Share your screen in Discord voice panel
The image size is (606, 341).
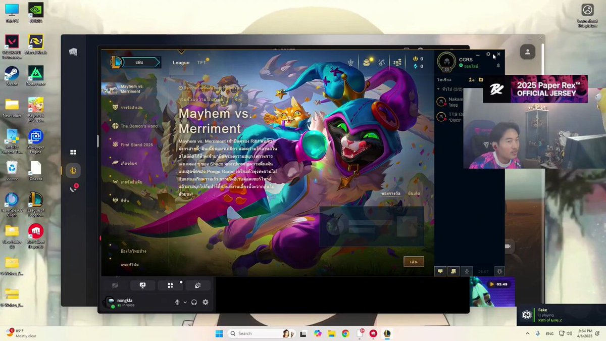(x=143, y=285)
